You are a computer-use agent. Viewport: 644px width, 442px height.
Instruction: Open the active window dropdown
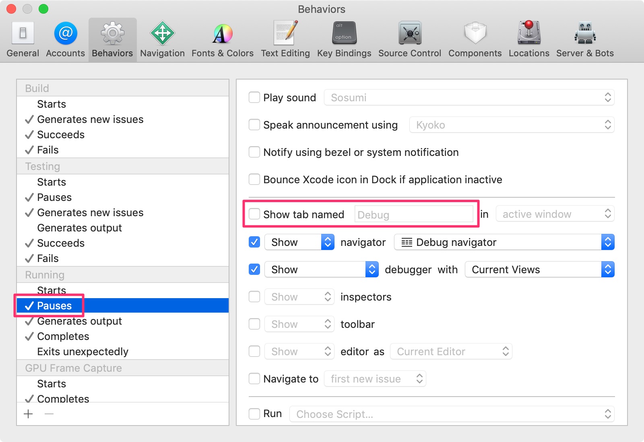555,214
